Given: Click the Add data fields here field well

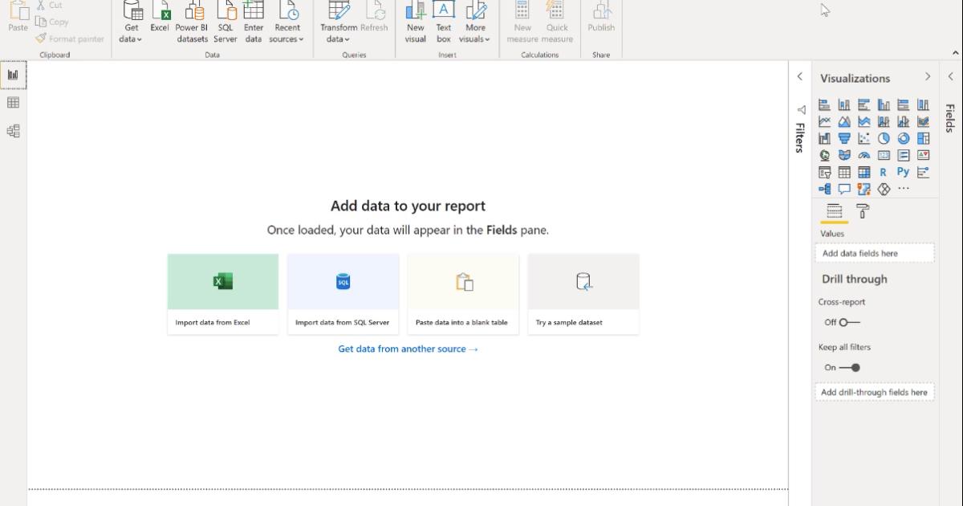Looking at the screenshot, I should click(875, 252).
